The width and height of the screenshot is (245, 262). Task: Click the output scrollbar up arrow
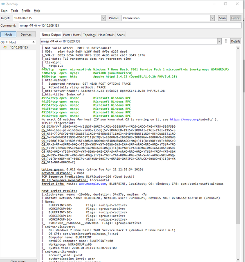coord(238,48)
